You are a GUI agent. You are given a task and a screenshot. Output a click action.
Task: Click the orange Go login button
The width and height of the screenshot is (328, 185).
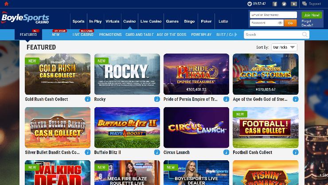290,23
